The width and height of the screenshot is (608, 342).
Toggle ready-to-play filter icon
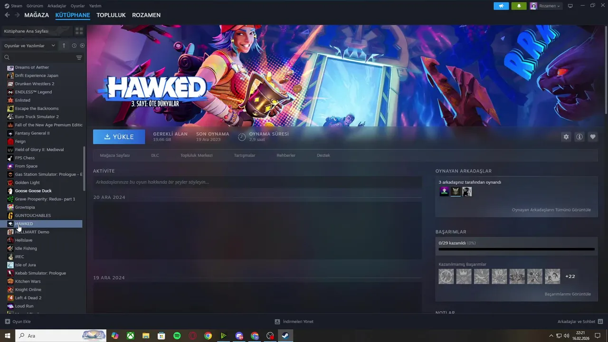[82, 46]
